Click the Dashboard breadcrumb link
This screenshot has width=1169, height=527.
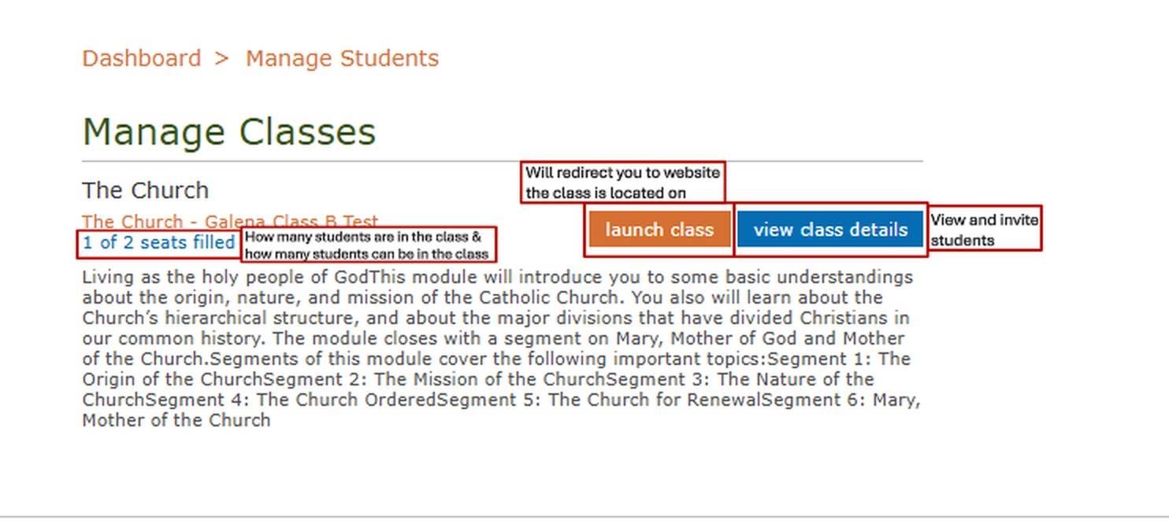pyautogui.click(x=142, y=59)
